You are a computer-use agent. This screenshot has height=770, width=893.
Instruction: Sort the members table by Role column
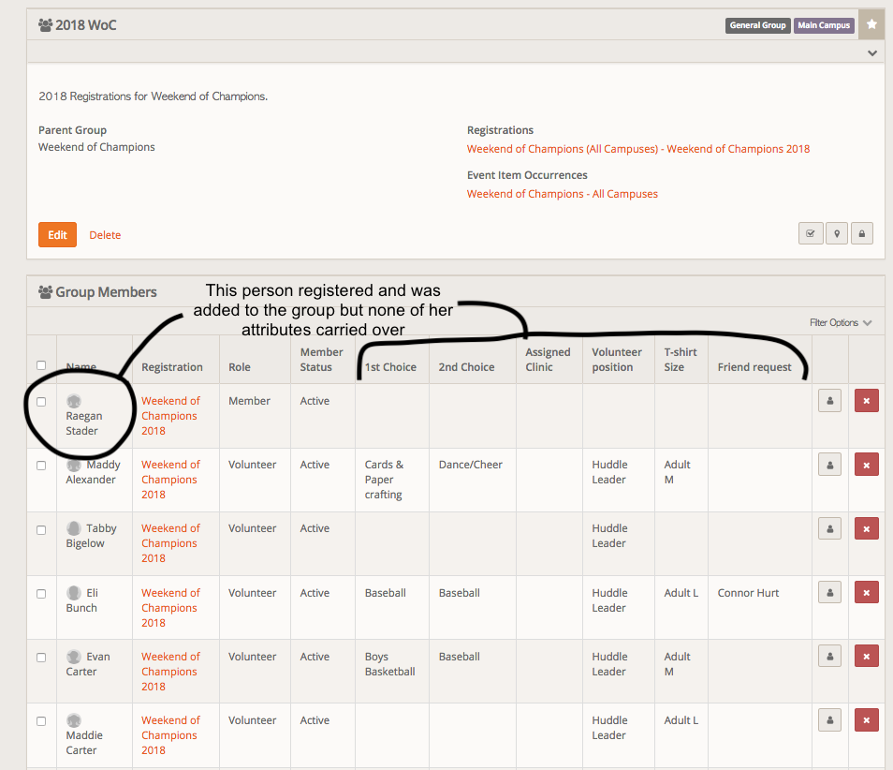pos(240,367)
